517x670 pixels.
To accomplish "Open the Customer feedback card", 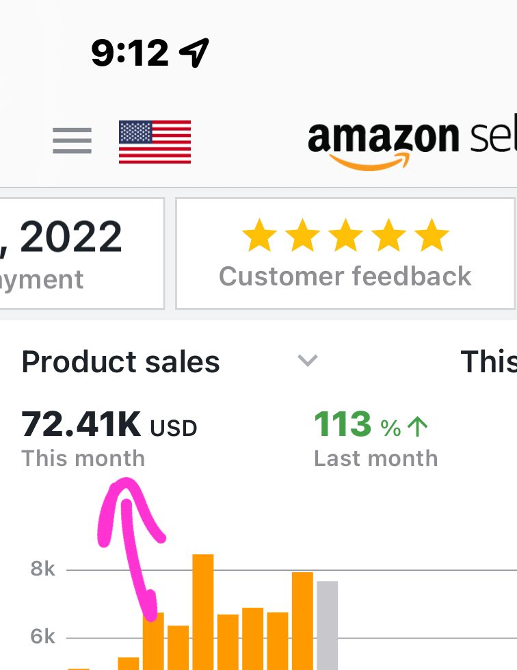I will click(x=345, y=253).
